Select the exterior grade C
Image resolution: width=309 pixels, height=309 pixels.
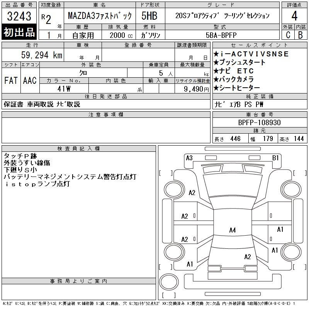tap(288, 35)
